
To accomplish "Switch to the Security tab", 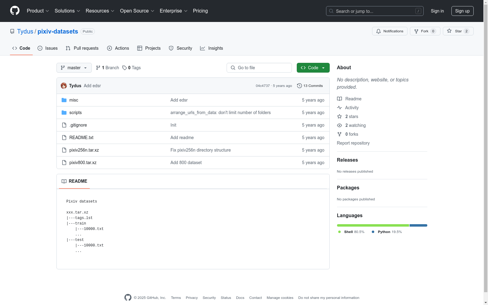I will [181, 48].
